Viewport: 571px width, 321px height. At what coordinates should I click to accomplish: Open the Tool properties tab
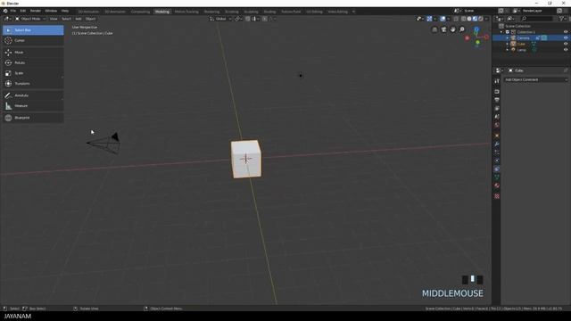pos(497,81)
